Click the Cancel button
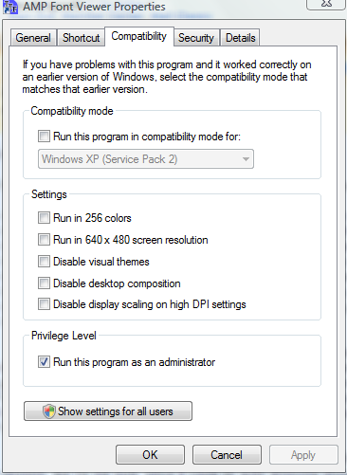Image resolution: width=347 pixels, height=475 pixels. click(x=227, y=455)
